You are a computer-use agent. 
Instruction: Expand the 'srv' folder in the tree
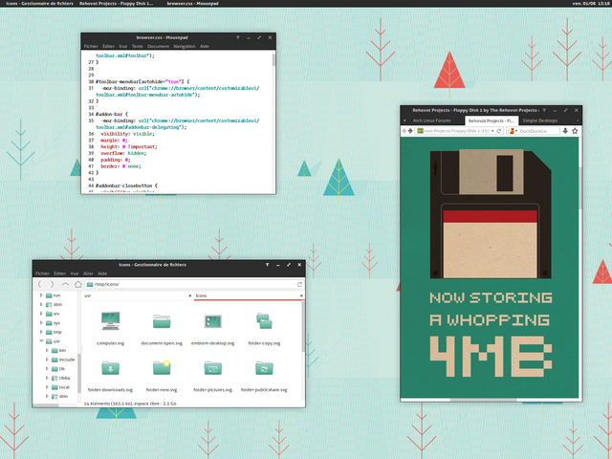pyautogui.click(x=41, y=314)
